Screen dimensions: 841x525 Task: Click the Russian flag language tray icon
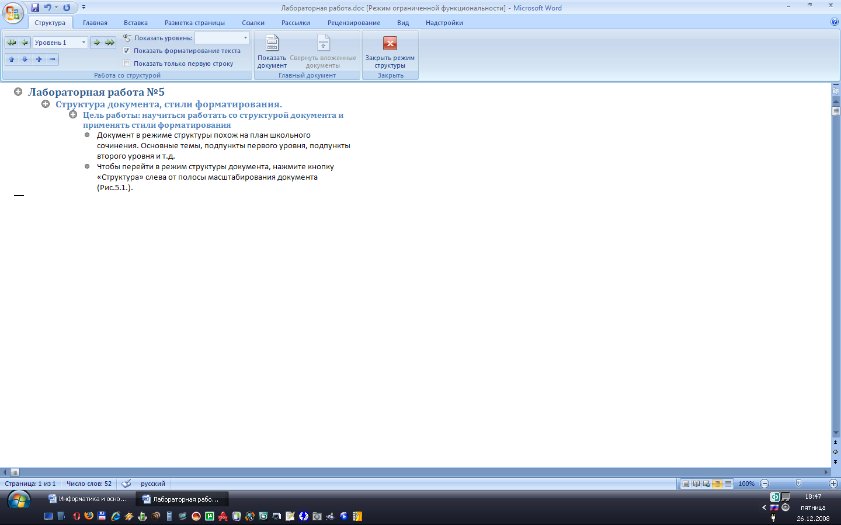774,508
